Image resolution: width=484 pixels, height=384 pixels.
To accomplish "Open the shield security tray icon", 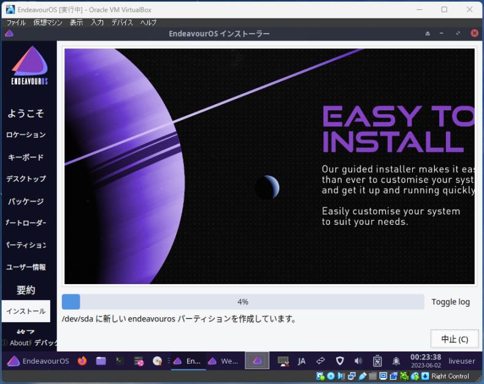I will coord(340,361).
